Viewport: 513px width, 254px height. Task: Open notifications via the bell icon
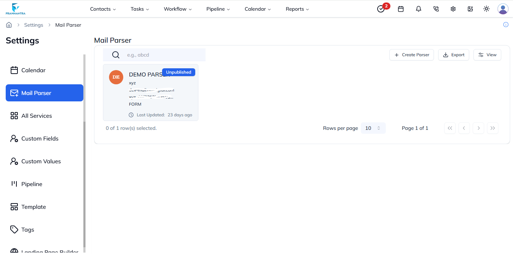click(x=418, y=9)
